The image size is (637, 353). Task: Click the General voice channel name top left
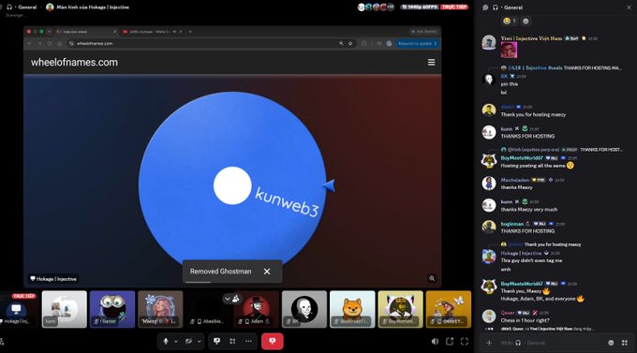click(27, 7)
